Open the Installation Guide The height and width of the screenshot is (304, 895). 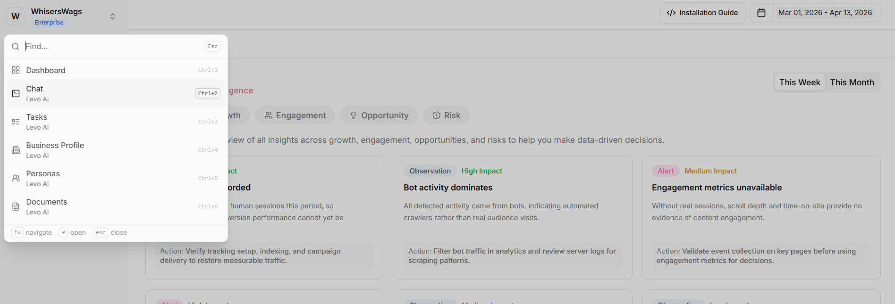701,13
